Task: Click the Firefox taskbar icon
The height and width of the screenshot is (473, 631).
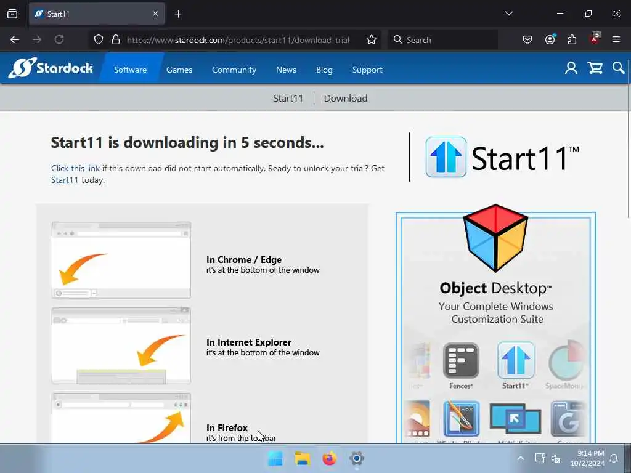Action: tap(329, 458)
